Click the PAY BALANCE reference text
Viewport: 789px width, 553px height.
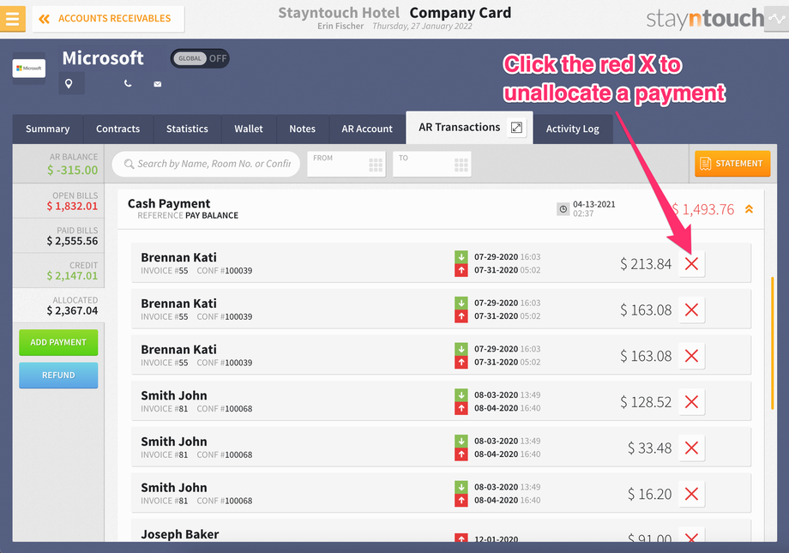point(212,215)
